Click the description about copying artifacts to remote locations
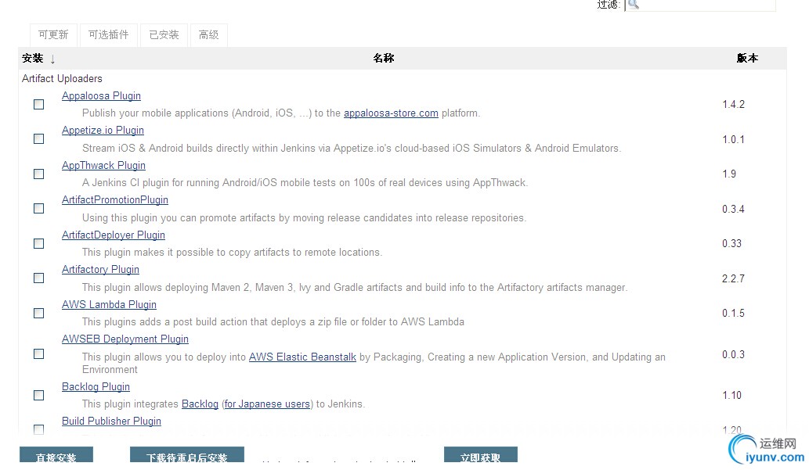 (232, 253)
